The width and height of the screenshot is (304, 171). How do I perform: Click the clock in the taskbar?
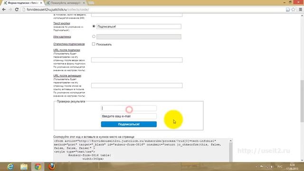pos(292,167)
